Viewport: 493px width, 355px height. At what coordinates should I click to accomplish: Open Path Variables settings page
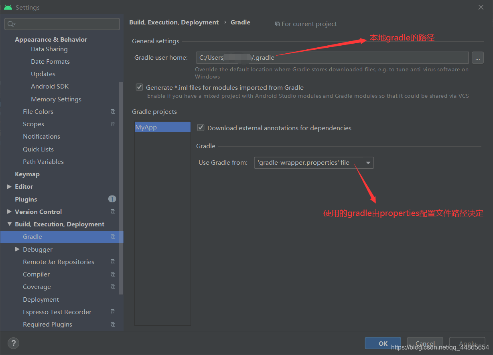(x=43, y=161)
